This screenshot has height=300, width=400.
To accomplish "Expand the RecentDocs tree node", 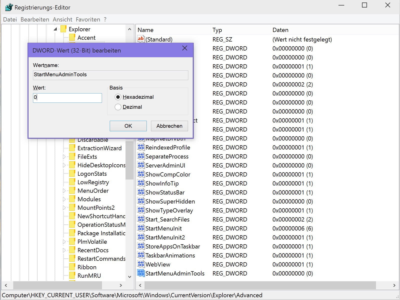I will [x=64, y=250].
